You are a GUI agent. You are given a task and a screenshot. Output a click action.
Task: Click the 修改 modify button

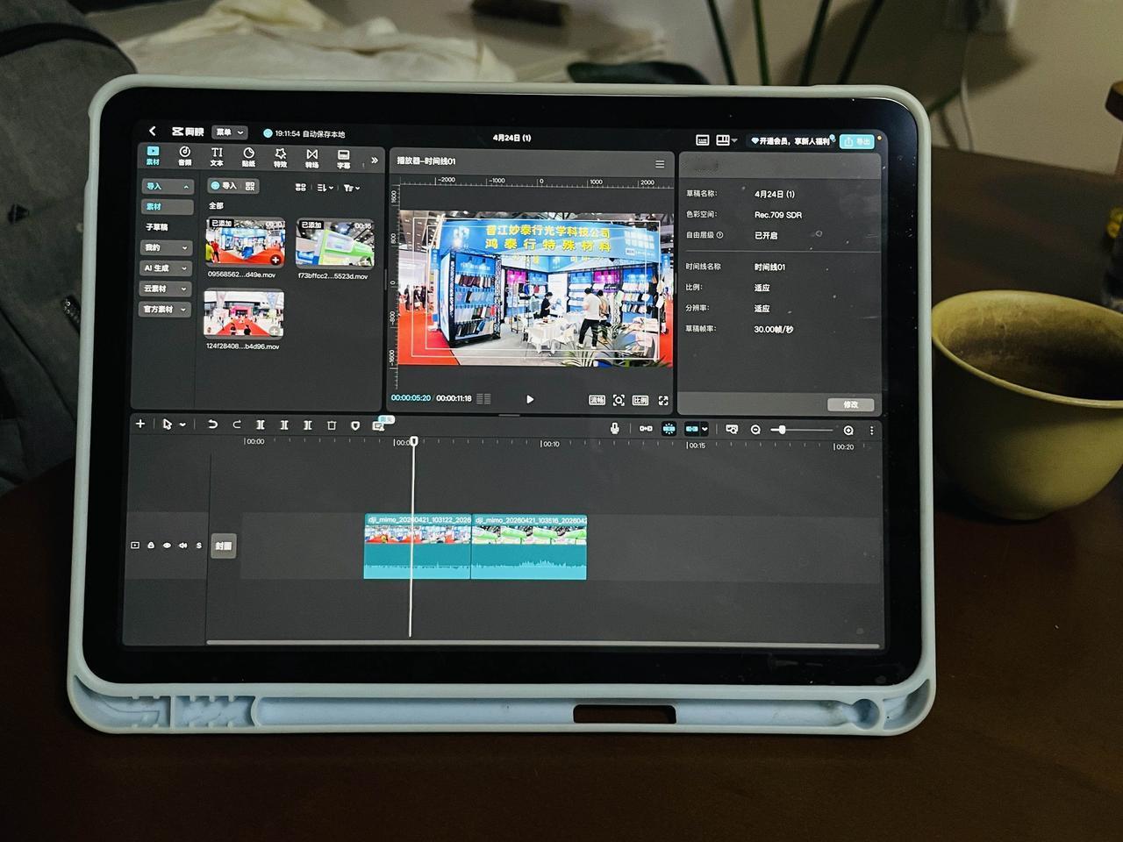[x=851, y=404]
